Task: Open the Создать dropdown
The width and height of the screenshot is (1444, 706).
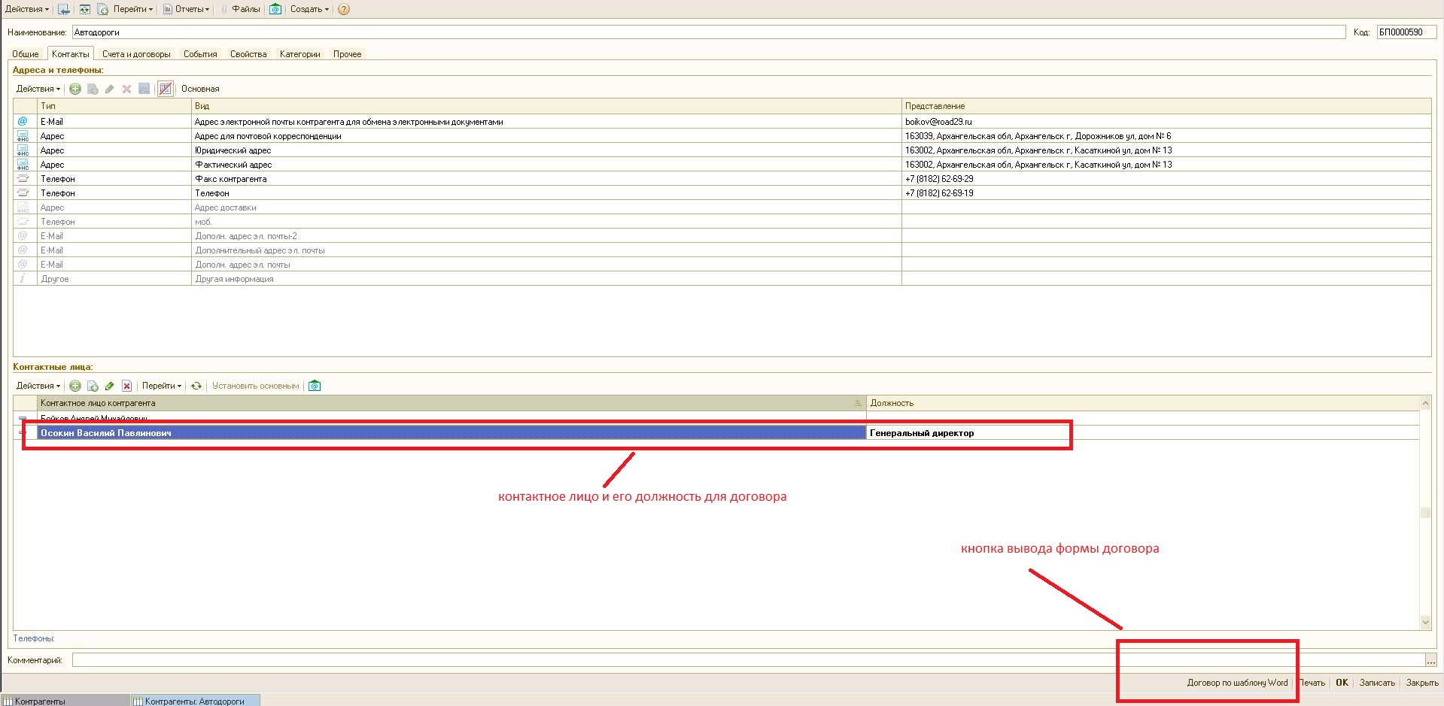Action: pos(309,10)
